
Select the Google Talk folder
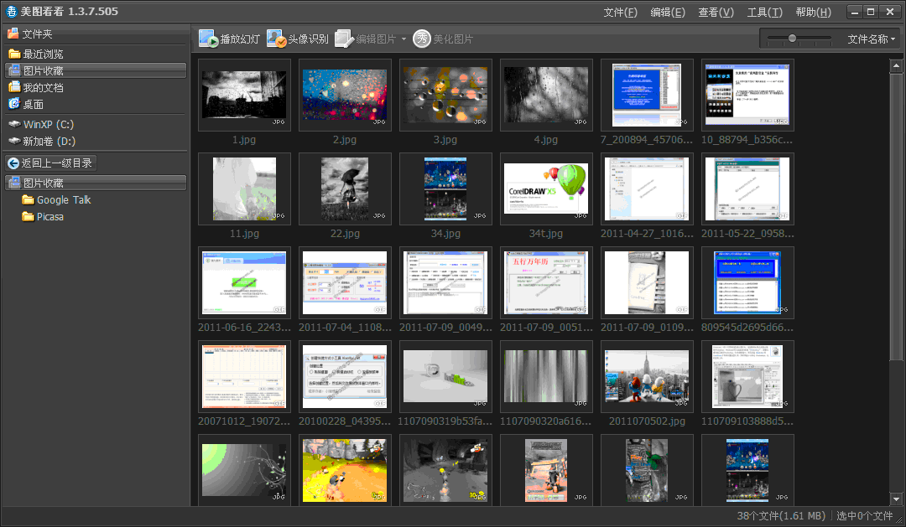pyautogui.click(x=63, y=200)
